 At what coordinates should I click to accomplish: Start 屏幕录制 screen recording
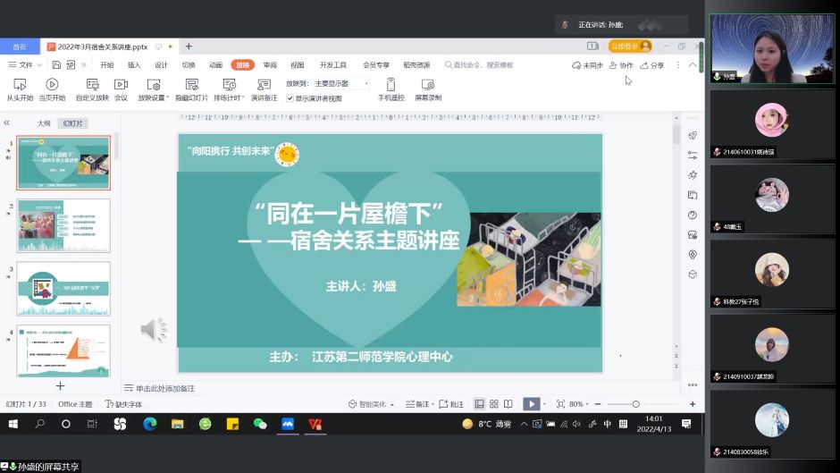[428, 84]
